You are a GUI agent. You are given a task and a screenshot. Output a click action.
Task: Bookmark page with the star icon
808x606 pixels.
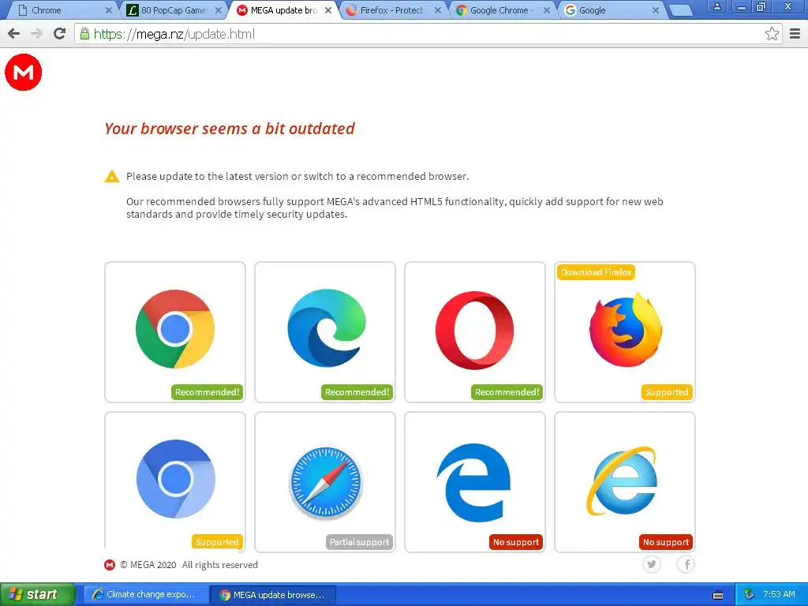pos(772,34)
